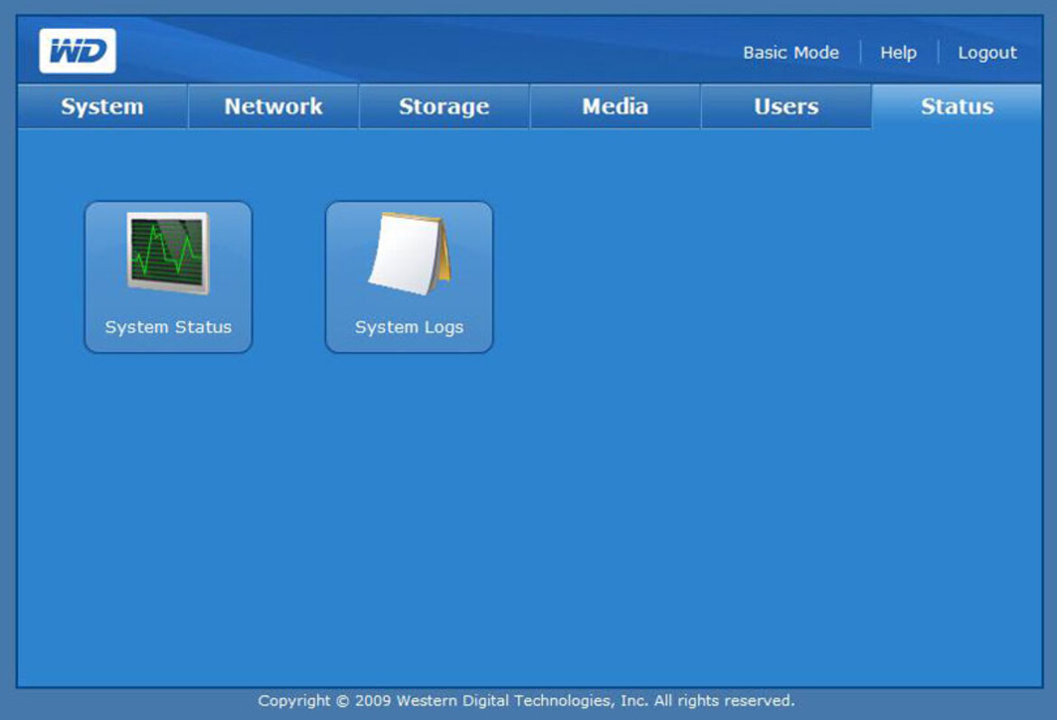This screenshot has height=720, width=1057.
Task: Open the Help link
Action: [897, 52]
